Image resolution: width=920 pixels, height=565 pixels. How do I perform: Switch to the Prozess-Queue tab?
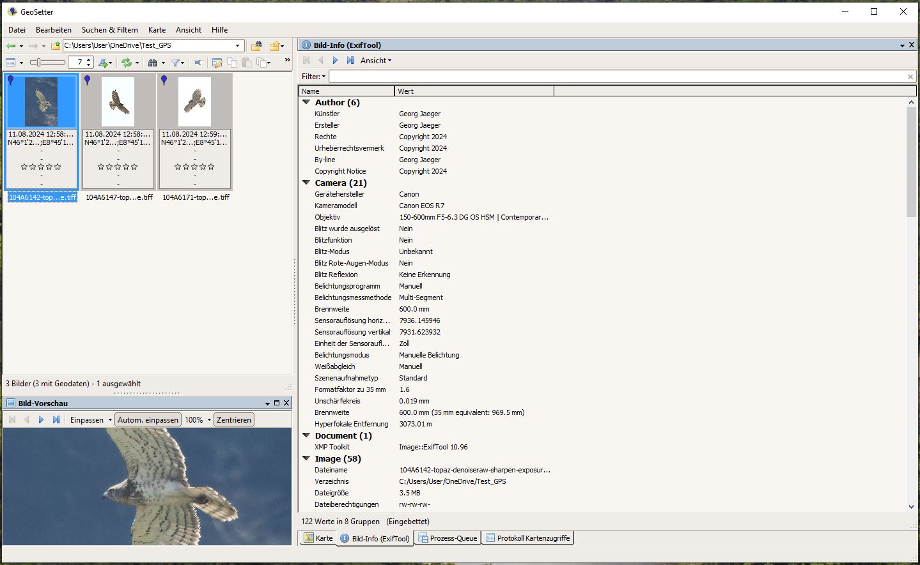pos(448,538)
